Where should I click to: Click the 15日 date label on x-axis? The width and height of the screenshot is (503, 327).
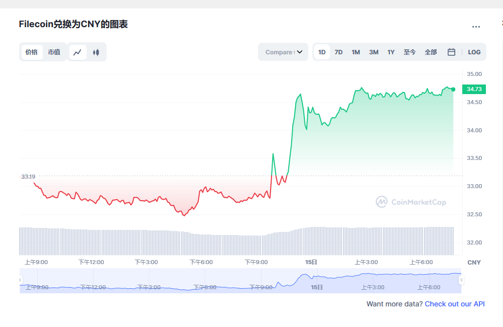[311, 262]
